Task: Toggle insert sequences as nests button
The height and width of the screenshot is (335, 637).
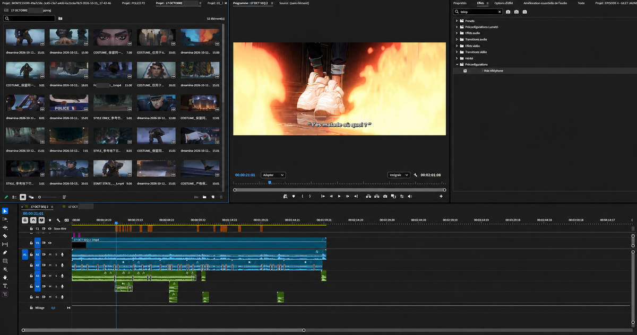Action: point(25,220)
